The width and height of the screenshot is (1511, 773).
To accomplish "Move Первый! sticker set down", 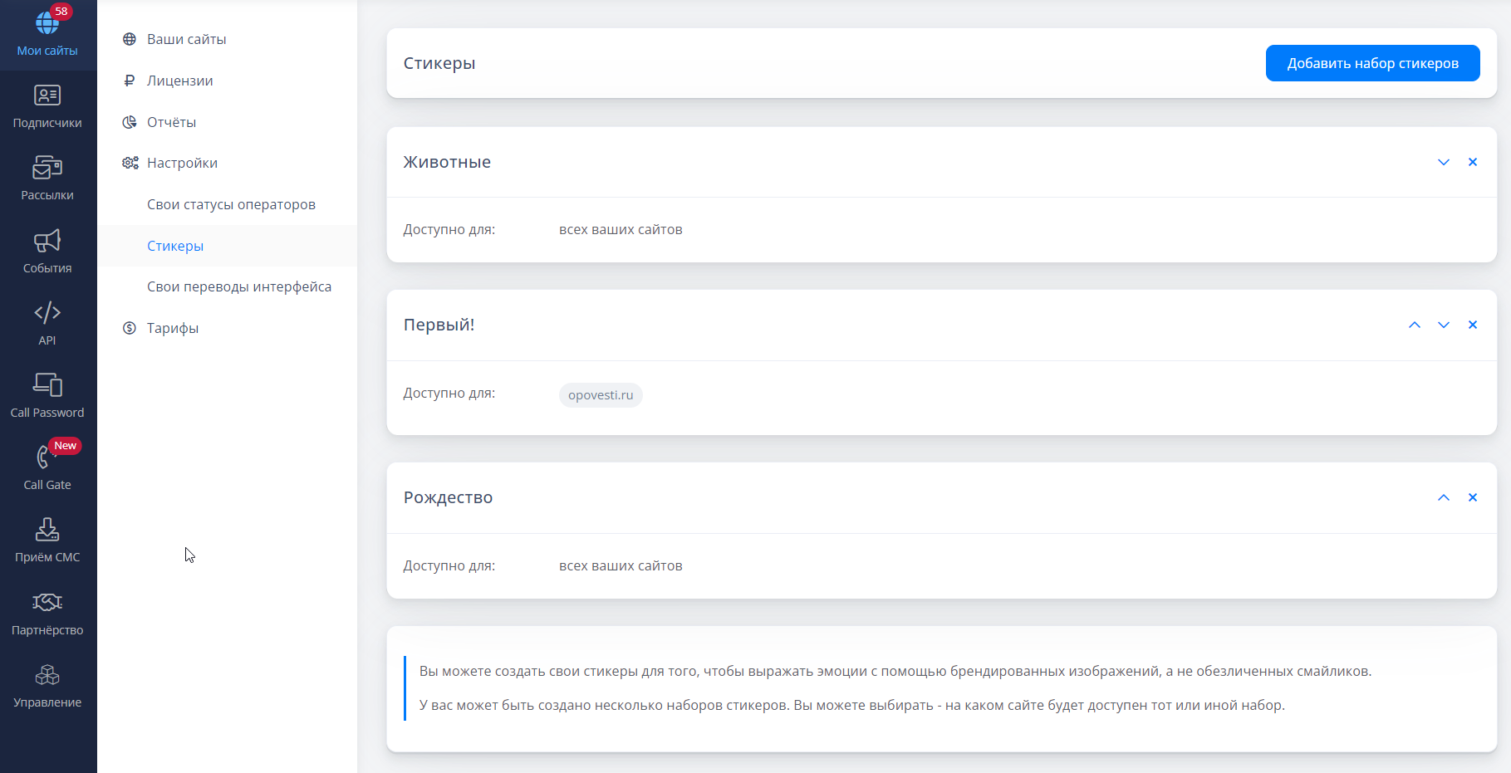I will coord(1444,325).
